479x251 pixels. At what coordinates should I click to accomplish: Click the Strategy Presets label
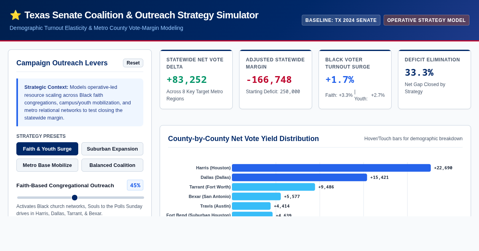pyautogui.click(x=41, y=136)
